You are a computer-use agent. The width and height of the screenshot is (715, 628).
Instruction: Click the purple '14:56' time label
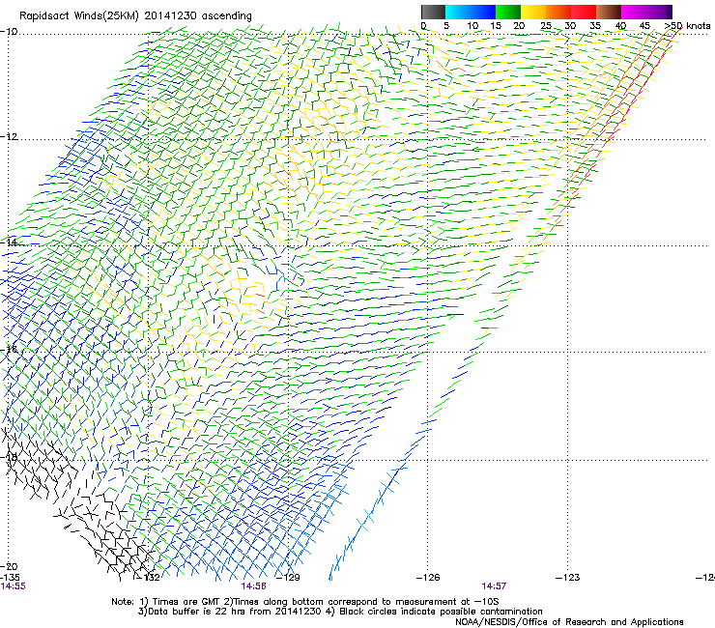click(253, 586)
